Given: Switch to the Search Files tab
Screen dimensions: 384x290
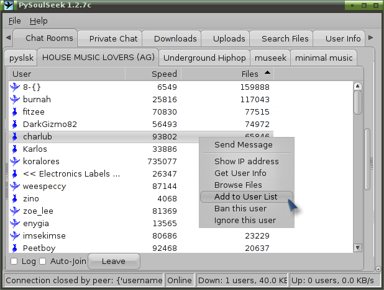Looking at the screenshot, I should tap(281, 38).
